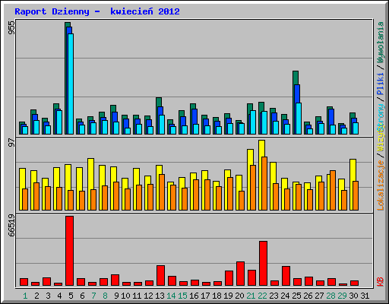Click day 21 on the x-axis

(251, 296)
